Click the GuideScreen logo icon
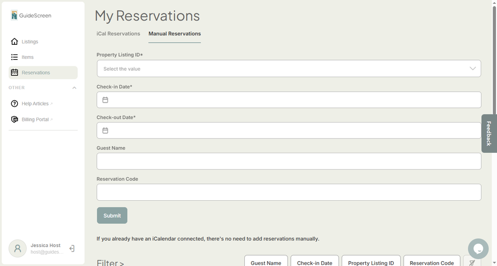 tap(14, 15)
